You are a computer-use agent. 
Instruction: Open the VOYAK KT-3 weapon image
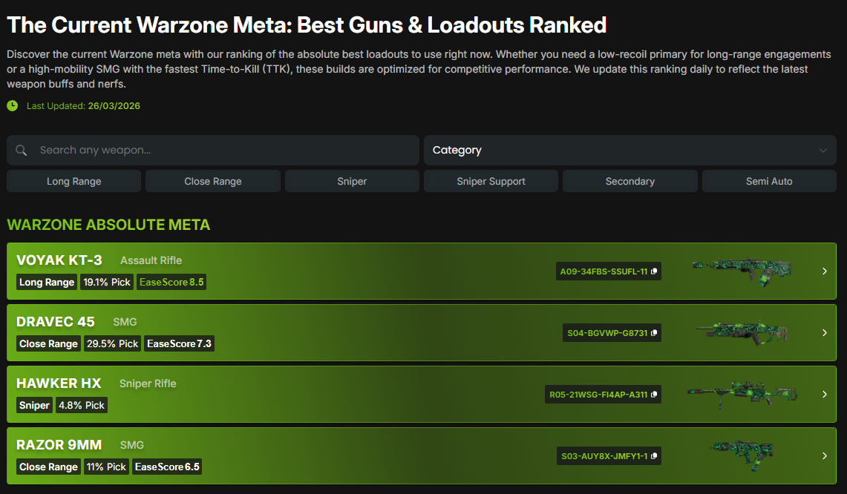pos(741,271)
